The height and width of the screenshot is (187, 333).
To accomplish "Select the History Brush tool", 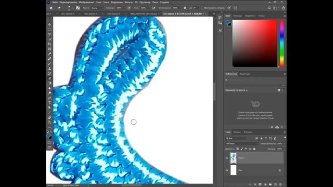I will point(49,73).
